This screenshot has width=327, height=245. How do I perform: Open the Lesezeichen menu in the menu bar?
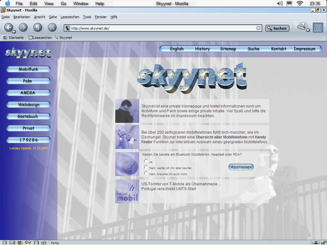coord(70,17)
